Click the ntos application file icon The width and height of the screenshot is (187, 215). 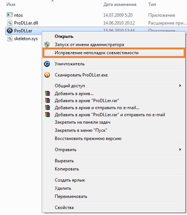(x=10, y=15)
